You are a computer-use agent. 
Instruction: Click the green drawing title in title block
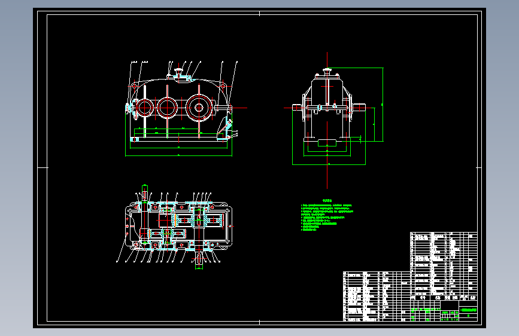click(468, 310)
